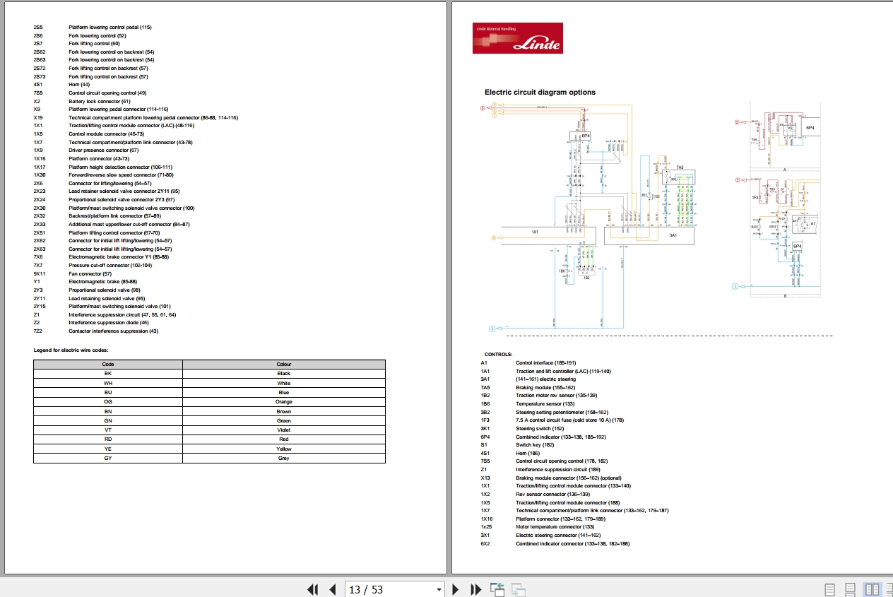Click the Legend for electric wire codes heading
Image resolution: width=893 pixels, height=597 pixels.
tap(71, 350)
